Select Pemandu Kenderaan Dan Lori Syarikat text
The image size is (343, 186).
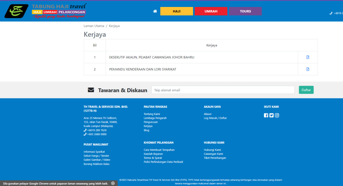[143, 69]
